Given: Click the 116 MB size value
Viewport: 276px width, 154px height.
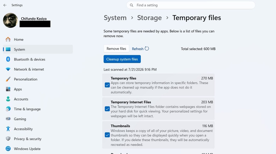Looking at the screenshot, I should point(207,126).
